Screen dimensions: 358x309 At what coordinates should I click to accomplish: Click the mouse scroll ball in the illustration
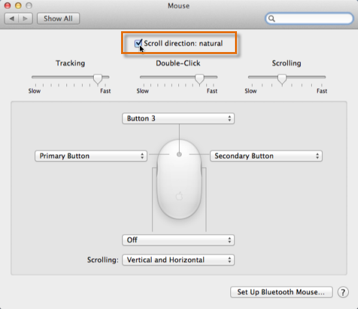pyautogui.click(x=179, y=155)
